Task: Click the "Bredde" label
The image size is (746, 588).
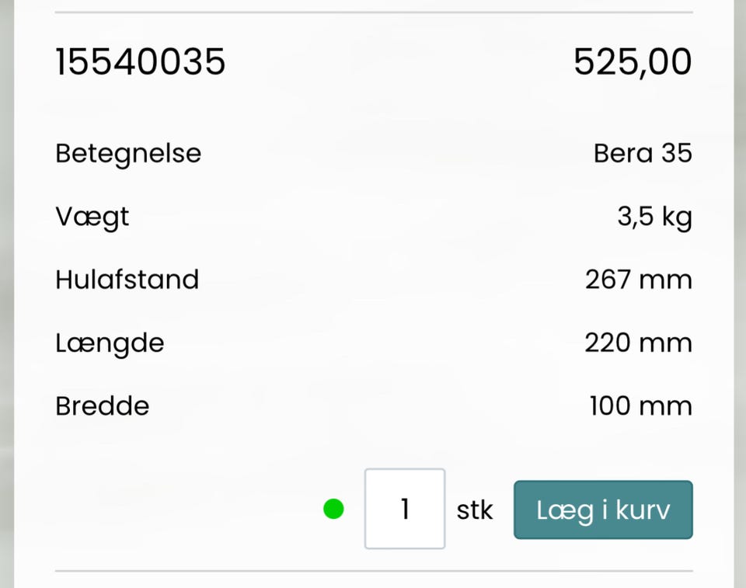Action: click(x=103, y=405)
